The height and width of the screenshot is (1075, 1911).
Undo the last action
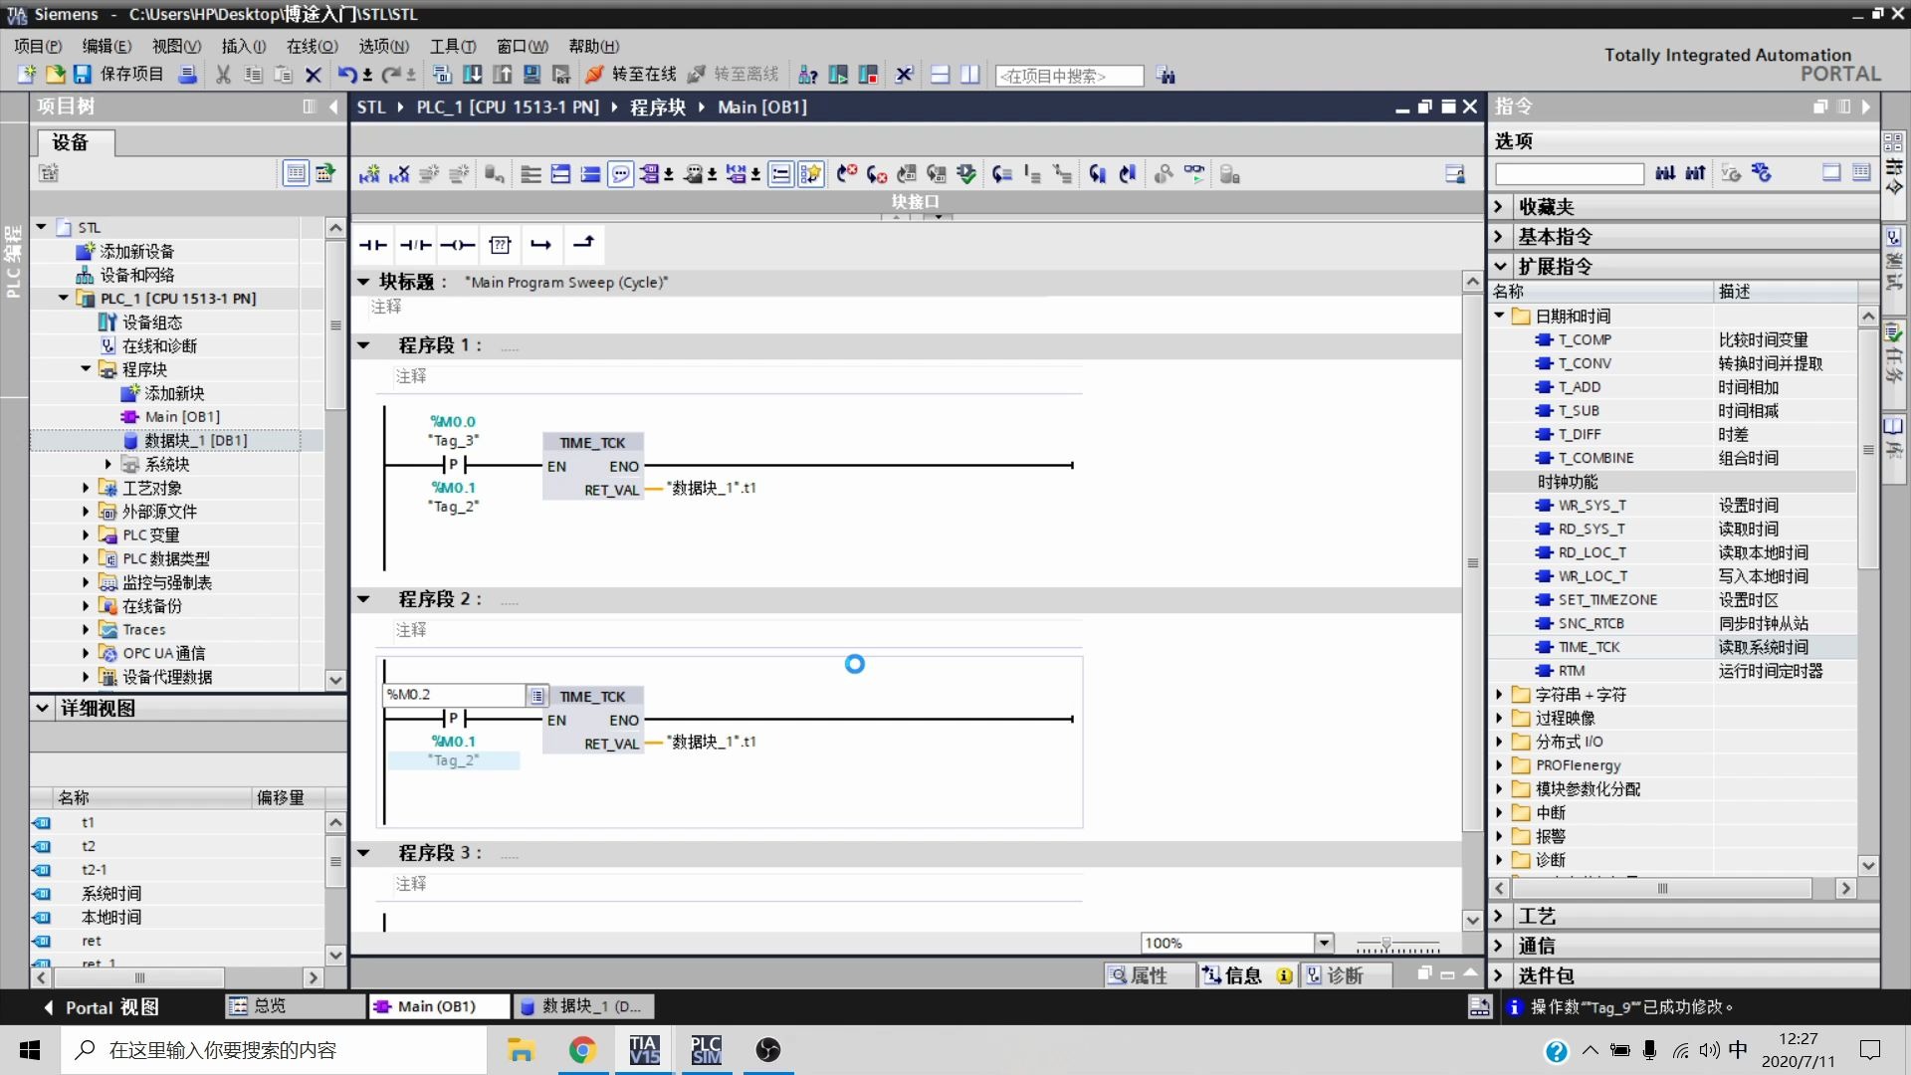point(347,75)
